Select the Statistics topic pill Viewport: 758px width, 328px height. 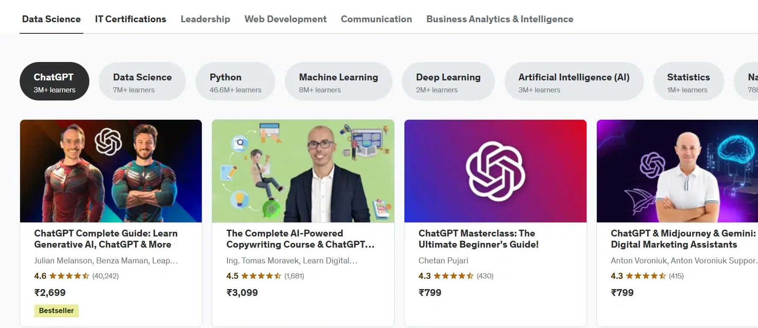tap(689, 81)
